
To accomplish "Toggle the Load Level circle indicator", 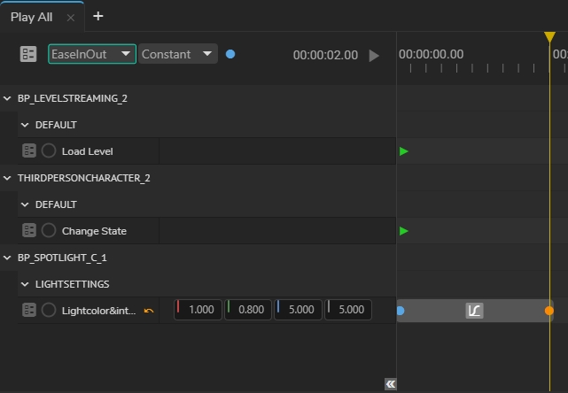I will [x=49, y=151].
